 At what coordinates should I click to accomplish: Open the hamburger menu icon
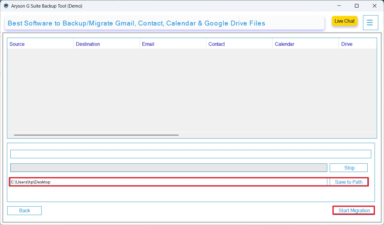pyautogui.click(x=370, y=22)
